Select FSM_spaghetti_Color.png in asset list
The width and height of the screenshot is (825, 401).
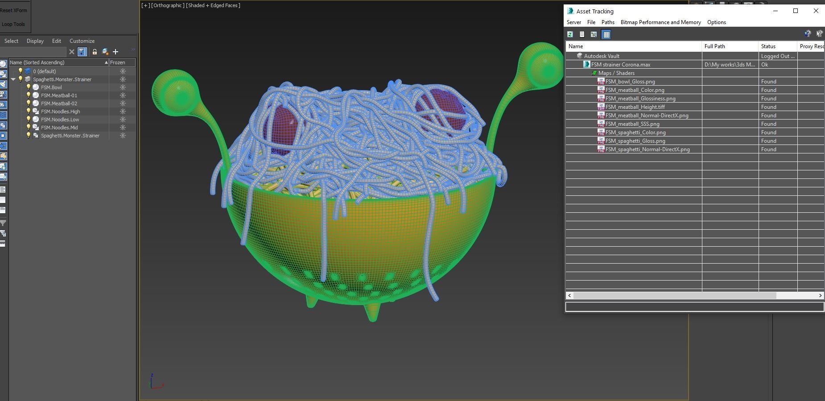[635, 132]
